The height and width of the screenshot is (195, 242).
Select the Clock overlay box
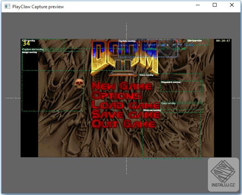point(198,42)
